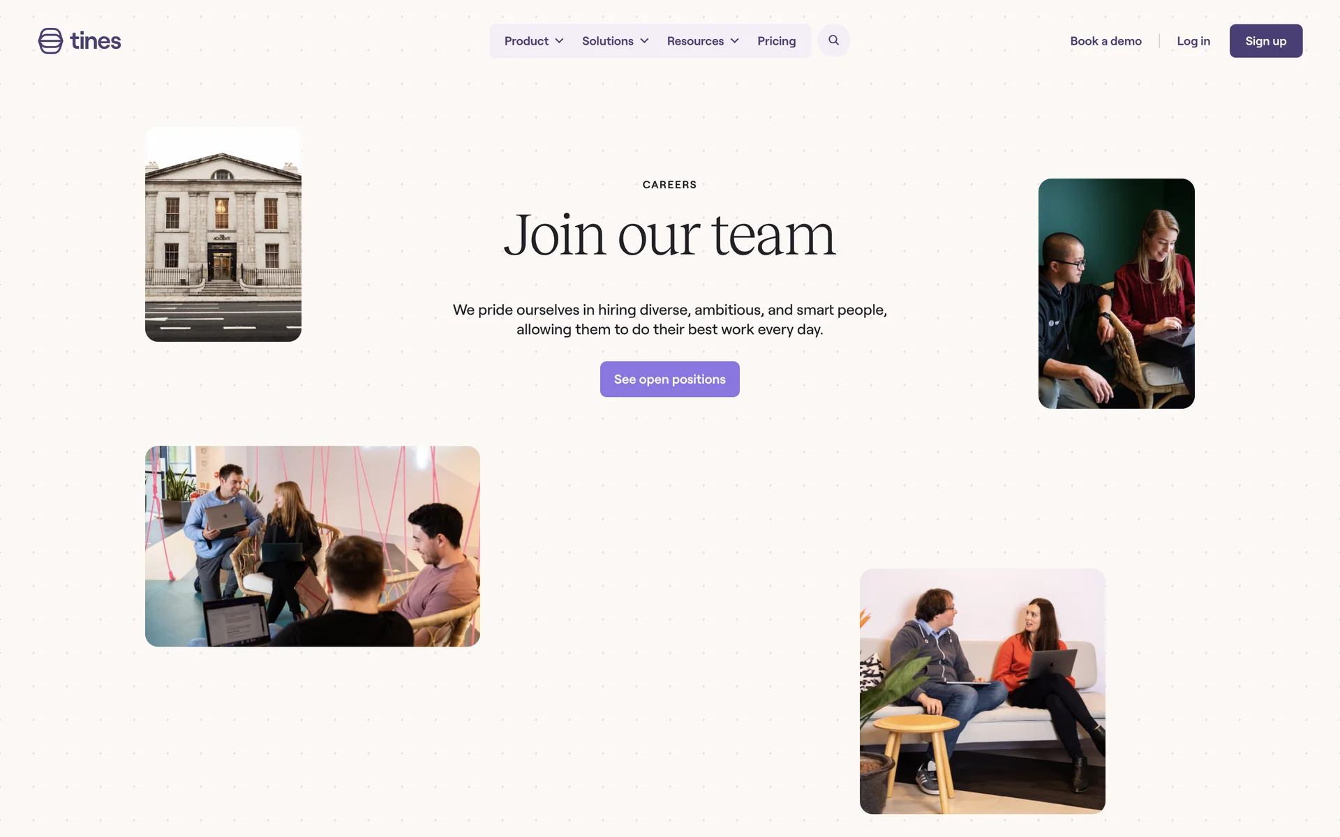Click the Sign up button

point(1265,41)
